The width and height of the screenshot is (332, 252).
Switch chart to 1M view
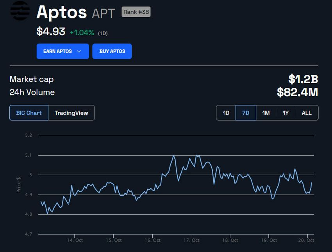point(266,113)
